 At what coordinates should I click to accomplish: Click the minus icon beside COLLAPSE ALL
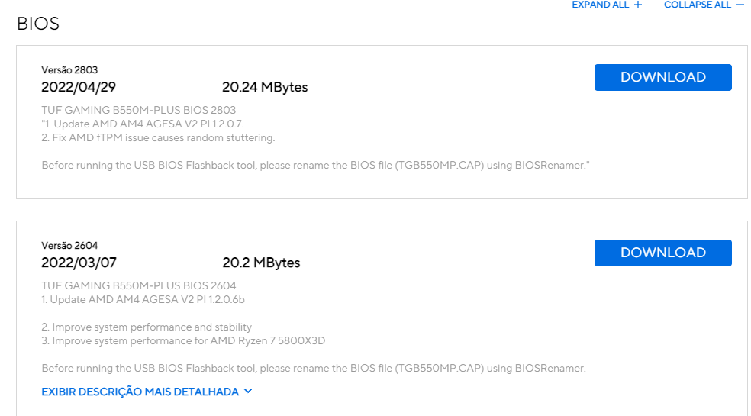(x=740, y=5)
